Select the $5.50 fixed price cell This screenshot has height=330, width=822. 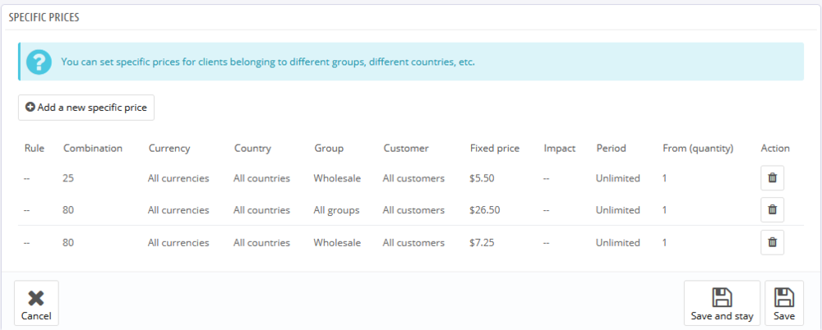(483, 178)
